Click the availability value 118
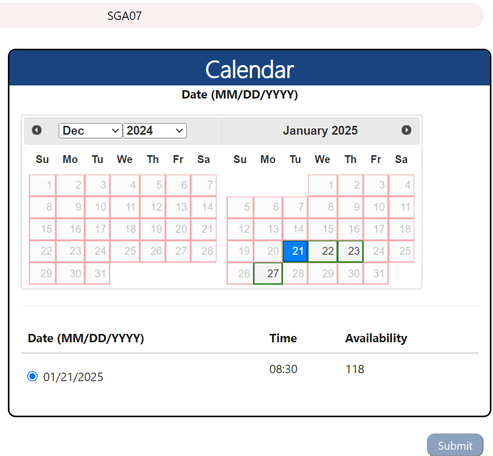 355,369
